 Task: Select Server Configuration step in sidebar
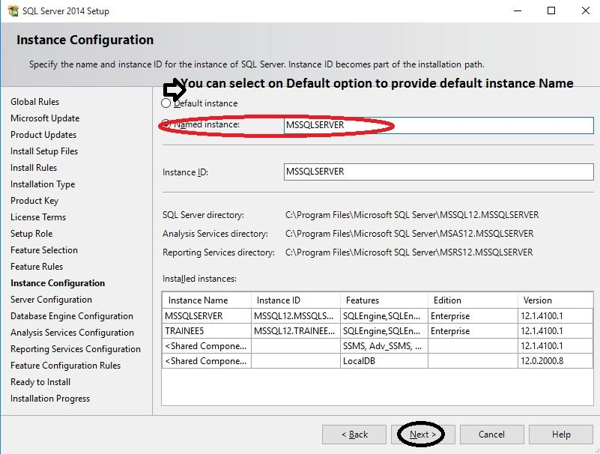pos(51,300)
